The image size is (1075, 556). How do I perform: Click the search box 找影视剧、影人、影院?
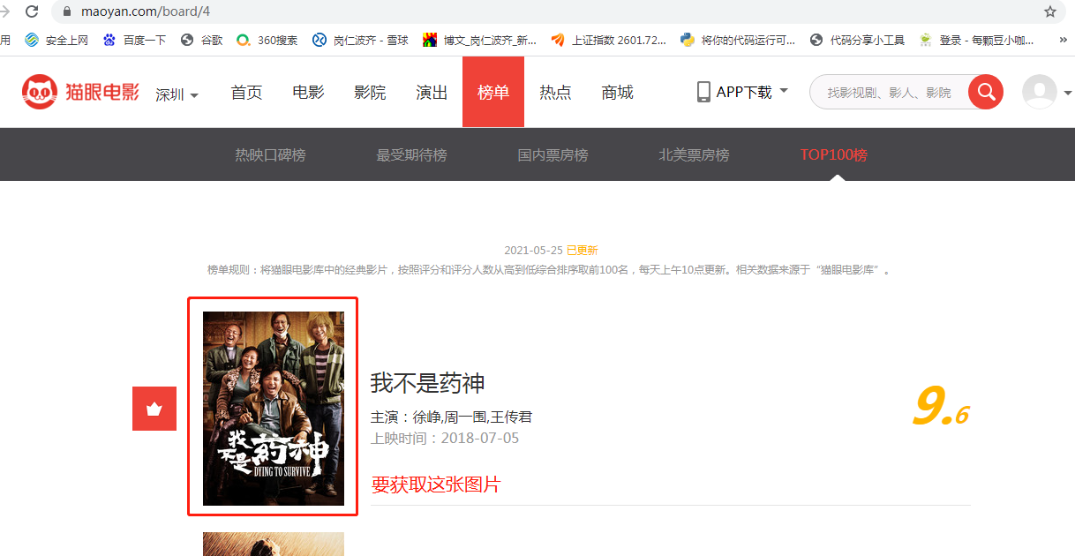click(x=889, y=92)
